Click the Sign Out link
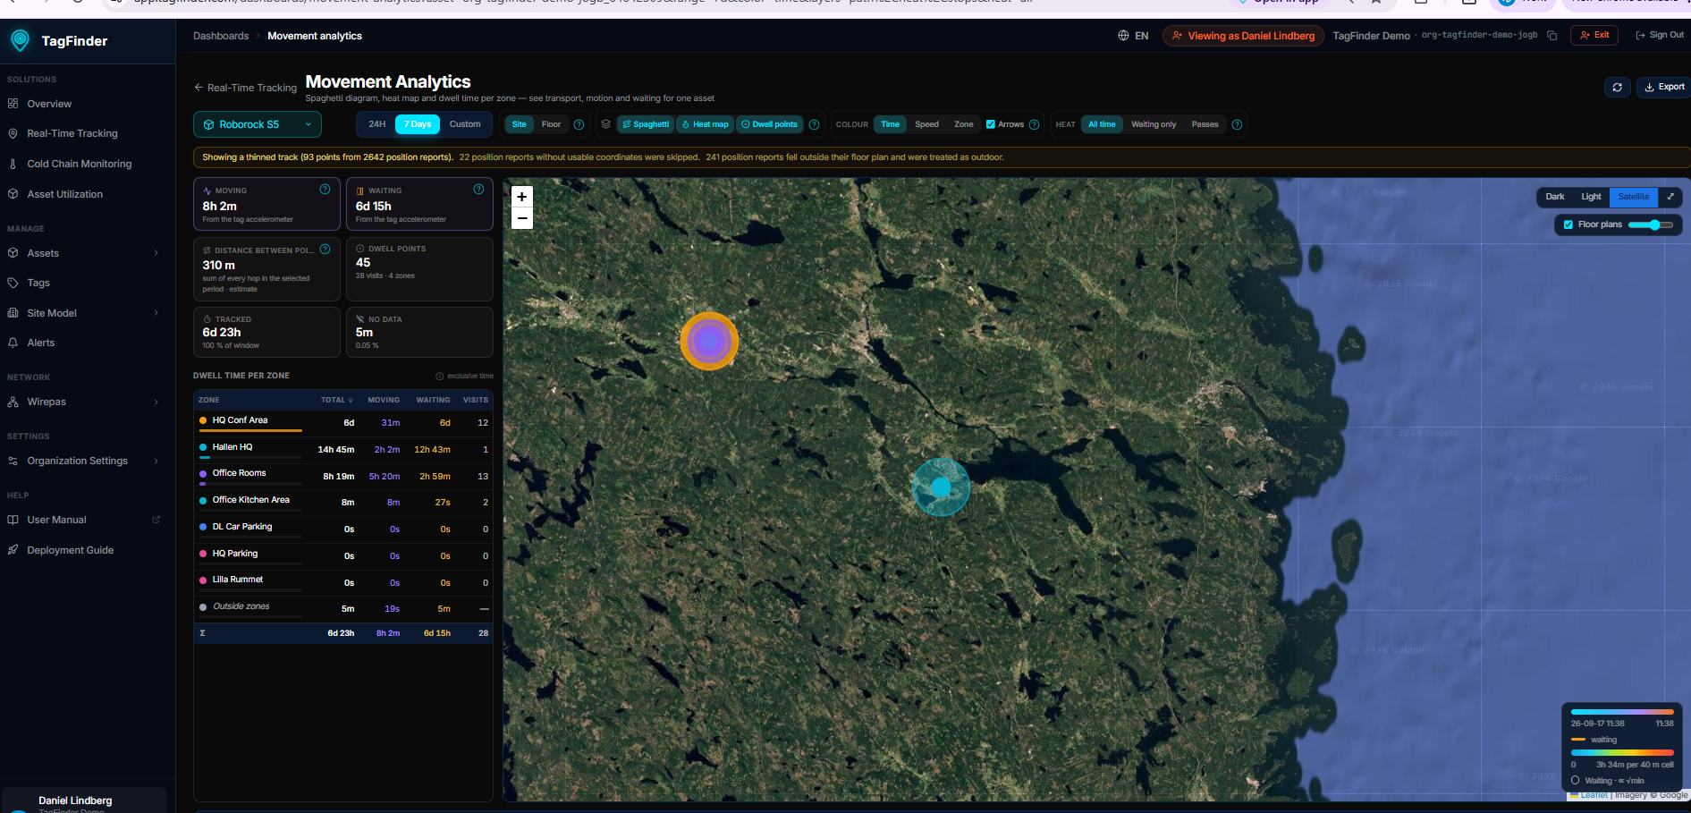The height and width of the screenshot is (813, 1691). (1660, 36)
